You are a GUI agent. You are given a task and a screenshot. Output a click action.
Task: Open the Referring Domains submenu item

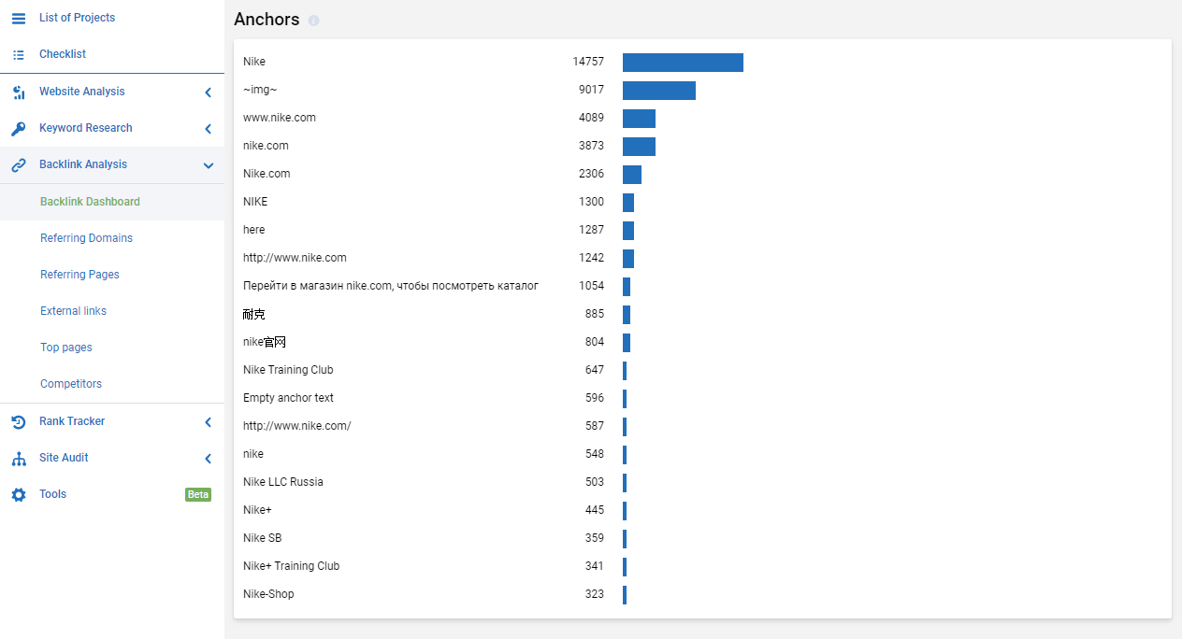coord(86,238)
